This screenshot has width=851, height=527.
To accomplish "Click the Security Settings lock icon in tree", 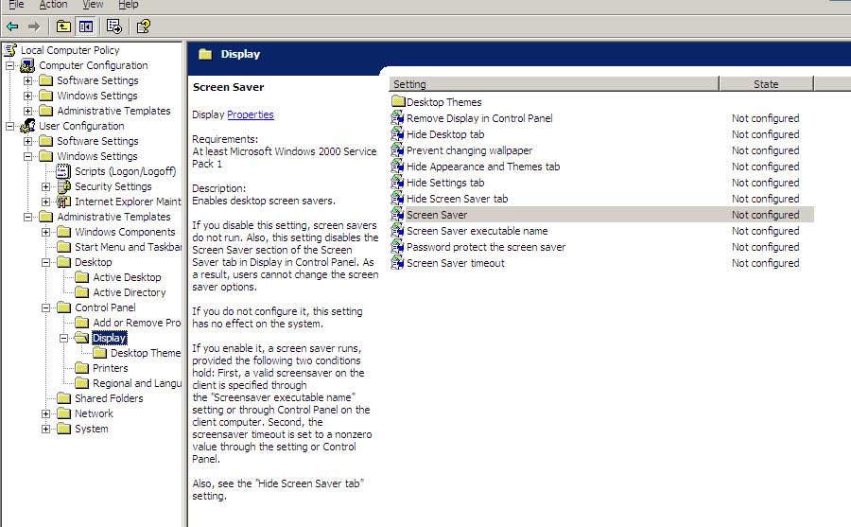I will (64, 186).
